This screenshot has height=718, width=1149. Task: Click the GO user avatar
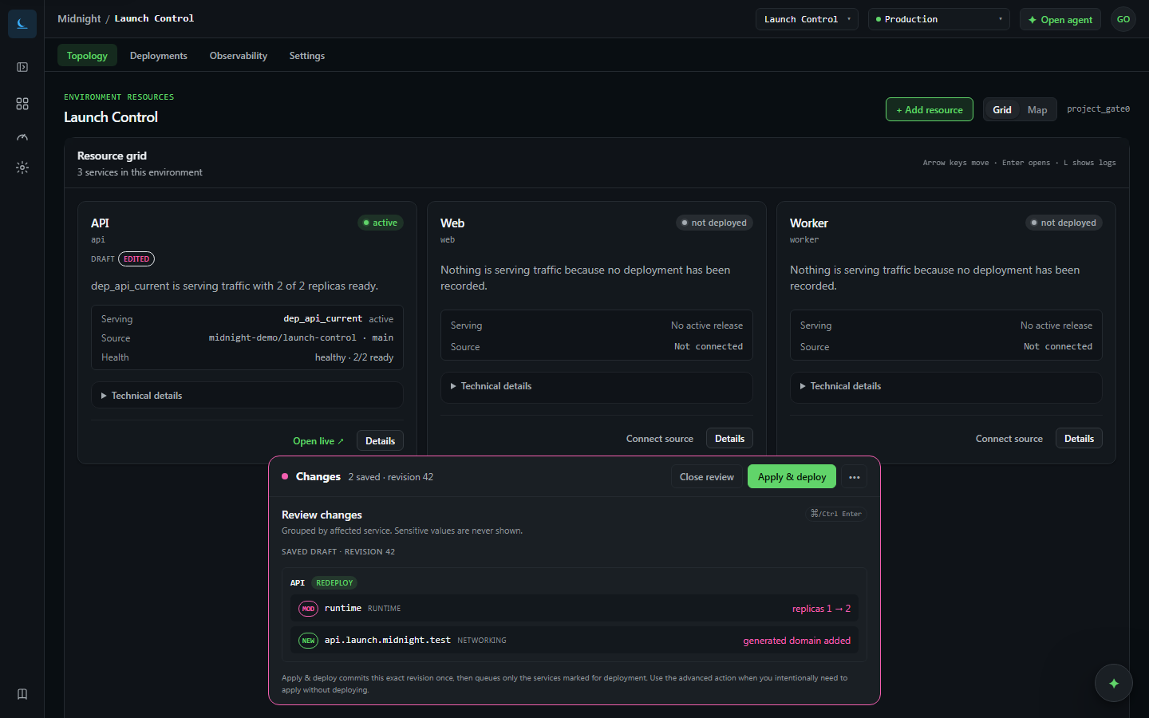click(x=1123, y=19)
